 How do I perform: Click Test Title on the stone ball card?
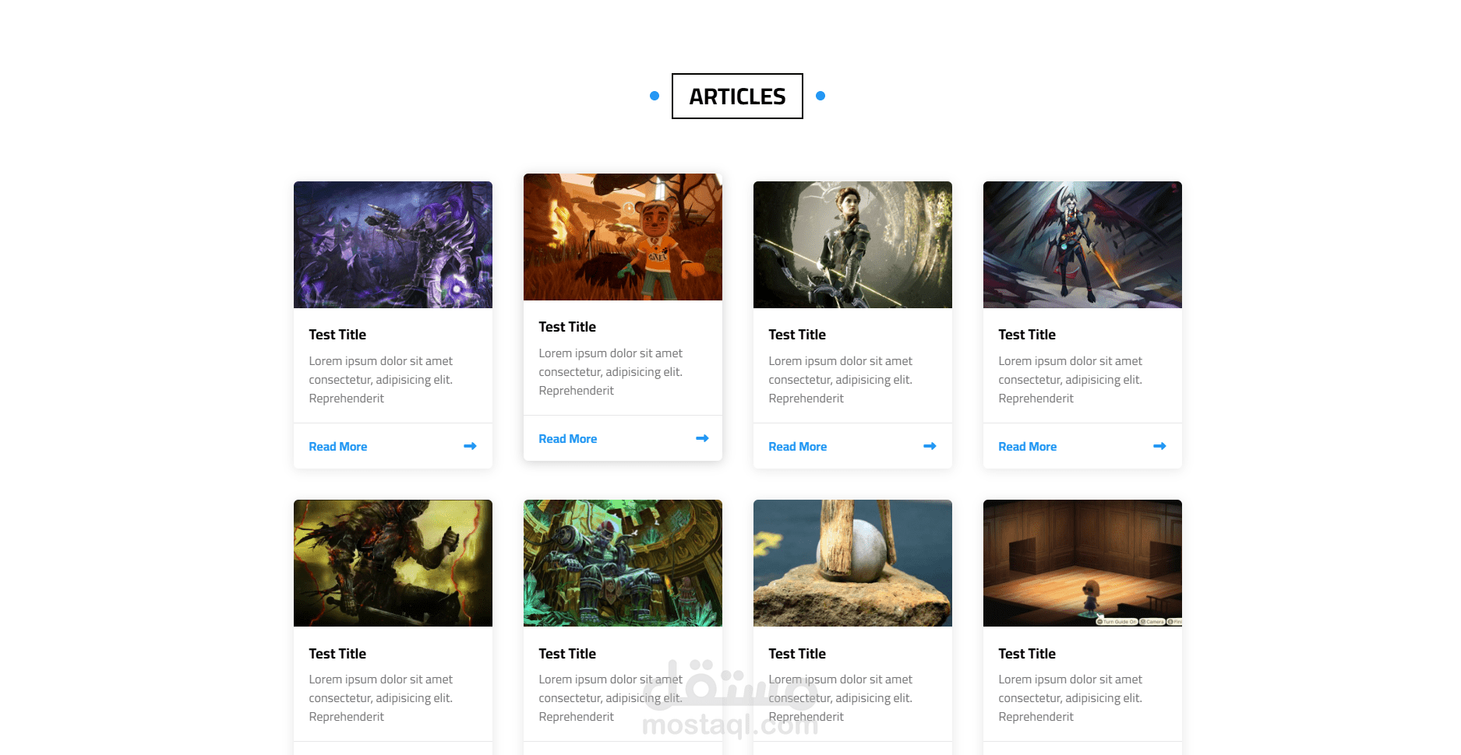797,654
